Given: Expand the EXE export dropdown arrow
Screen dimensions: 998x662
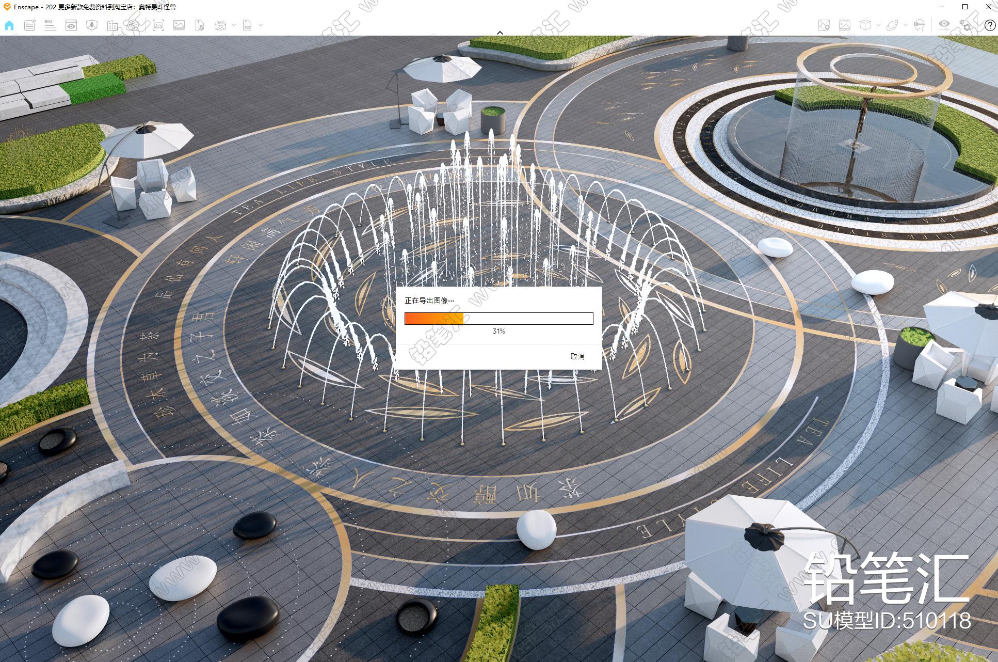Looking at the screenshot, I should (x=261, y=25).
